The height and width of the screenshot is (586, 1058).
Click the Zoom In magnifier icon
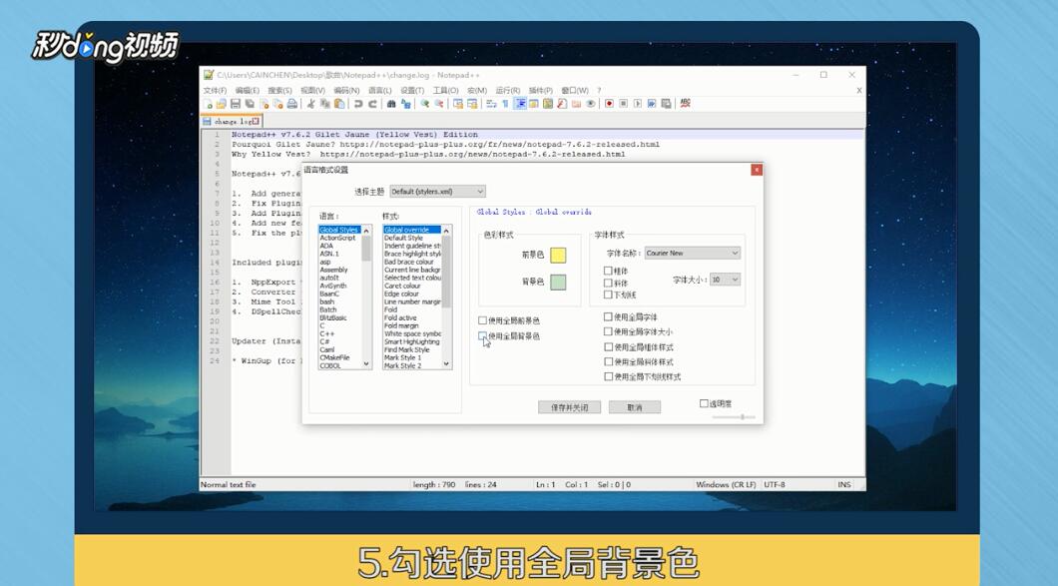[425, 104]
